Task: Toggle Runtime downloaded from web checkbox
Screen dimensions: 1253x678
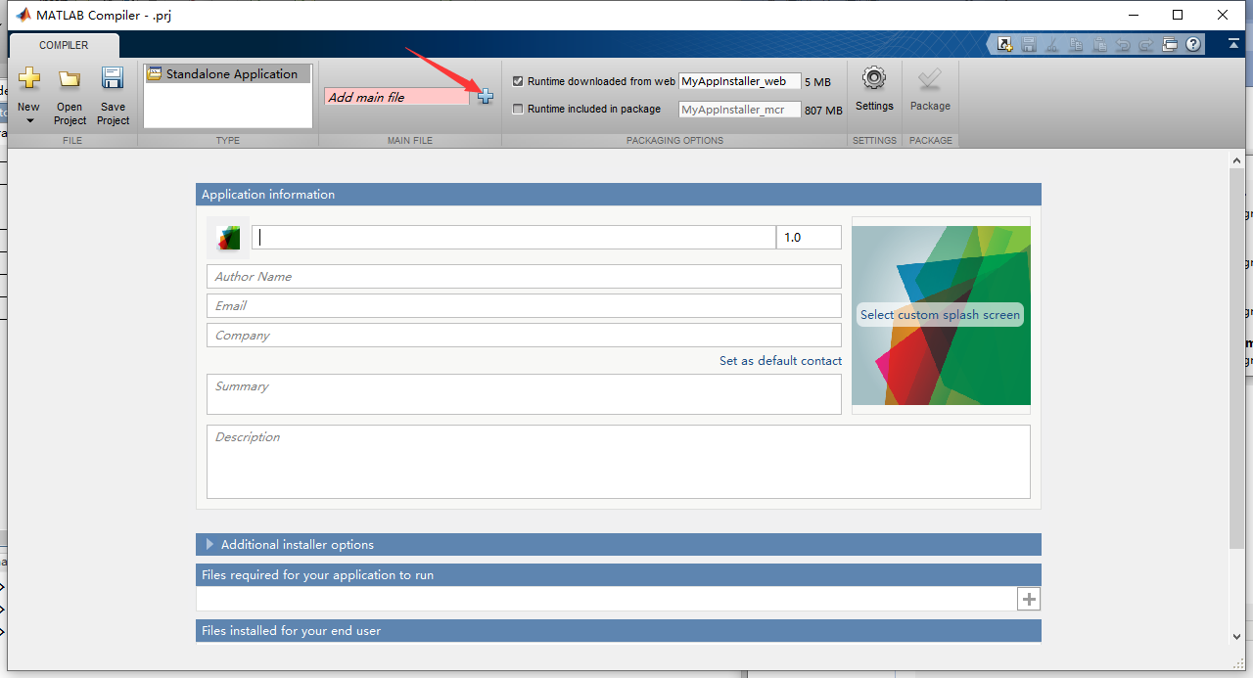Action: (518, 81)
